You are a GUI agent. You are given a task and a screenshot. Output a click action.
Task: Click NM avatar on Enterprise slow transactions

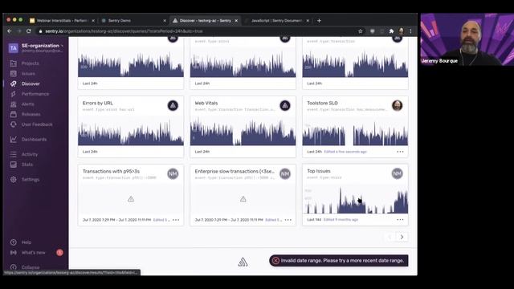(x=285, y=173)
